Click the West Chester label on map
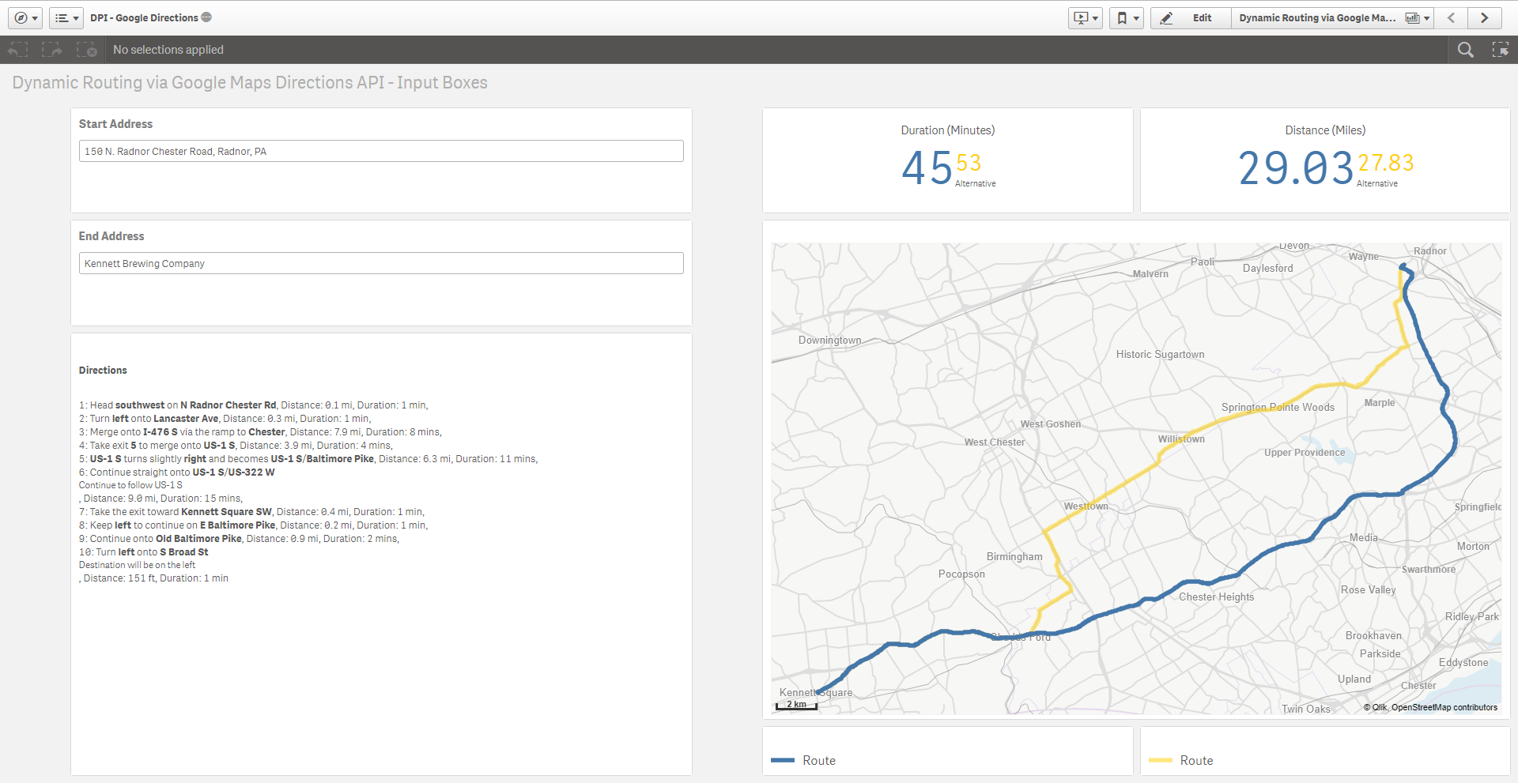This screenshot has width=1518, height=783. click(994, 442)
